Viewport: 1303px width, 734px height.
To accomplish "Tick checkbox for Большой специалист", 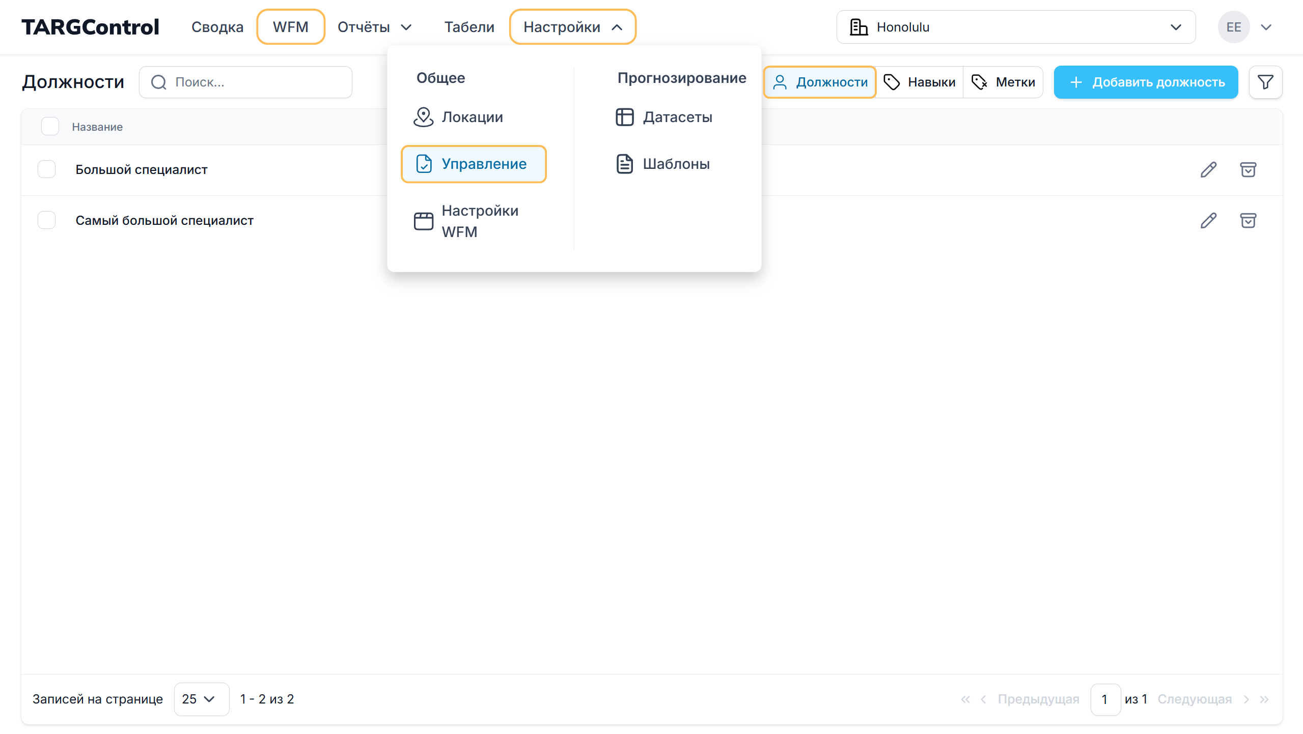I will click(x=47, y=169).
